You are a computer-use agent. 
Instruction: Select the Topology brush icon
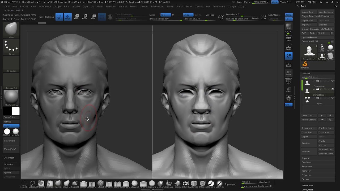point(177,184)
